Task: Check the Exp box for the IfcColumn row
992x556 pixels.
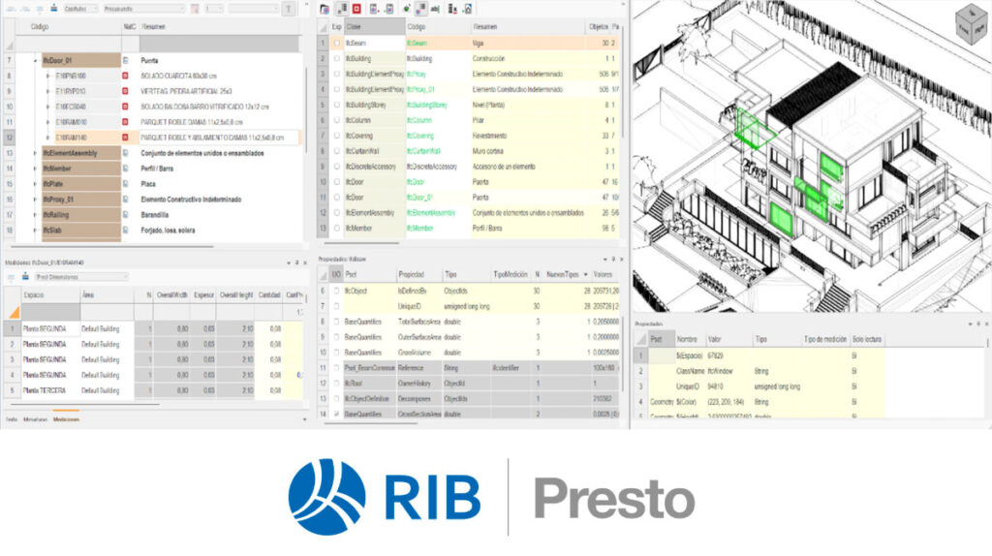Action: pyautogui.click(x=337, y=120)
